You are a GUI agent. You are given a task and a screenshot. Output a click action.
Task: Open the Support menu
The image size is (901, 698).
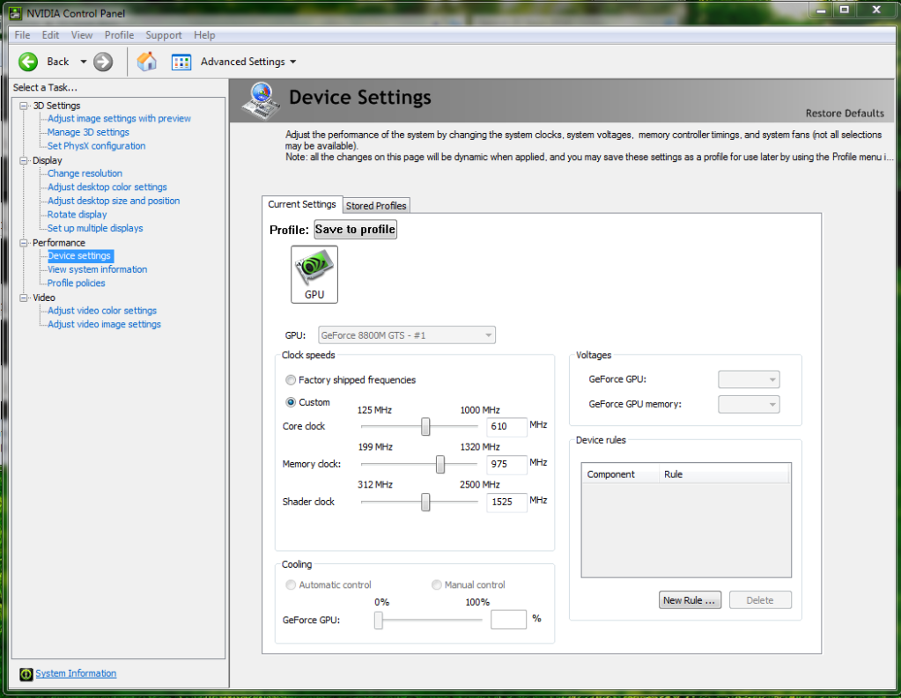(x=164, y=35)
